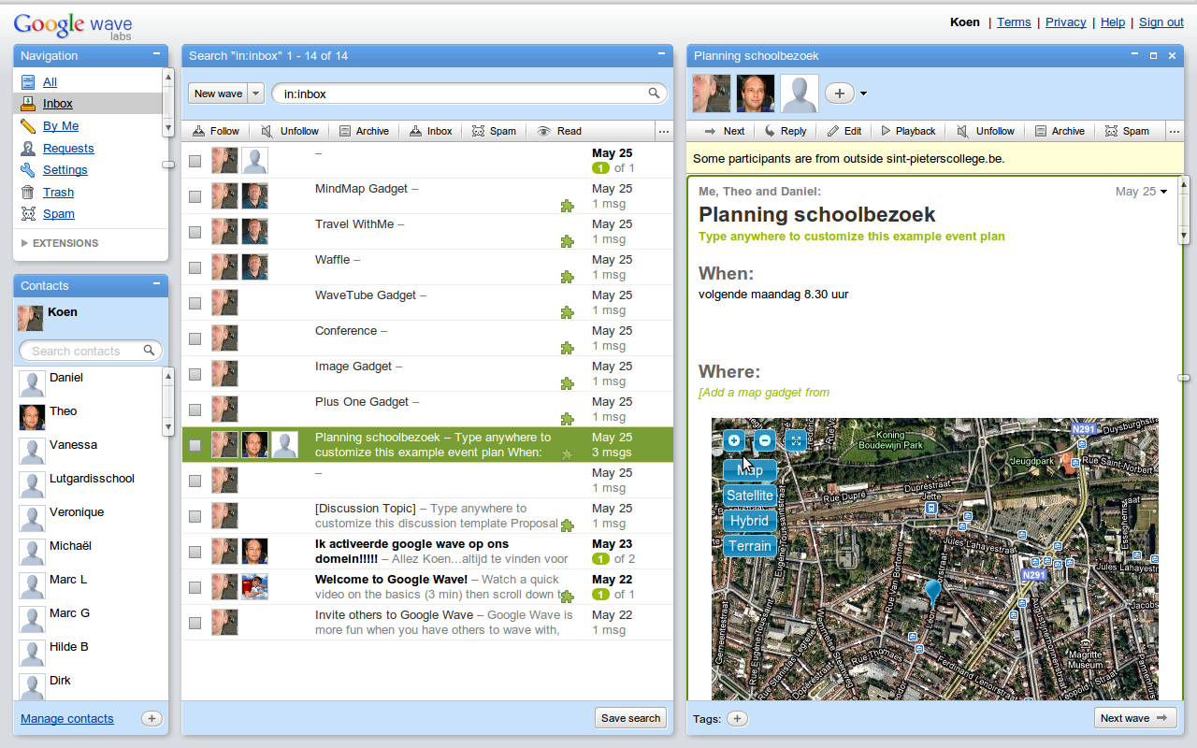The width and height of the screenshot is (1197, 748).
Task: Open the Help link
Action: (x=1113, y=22)
